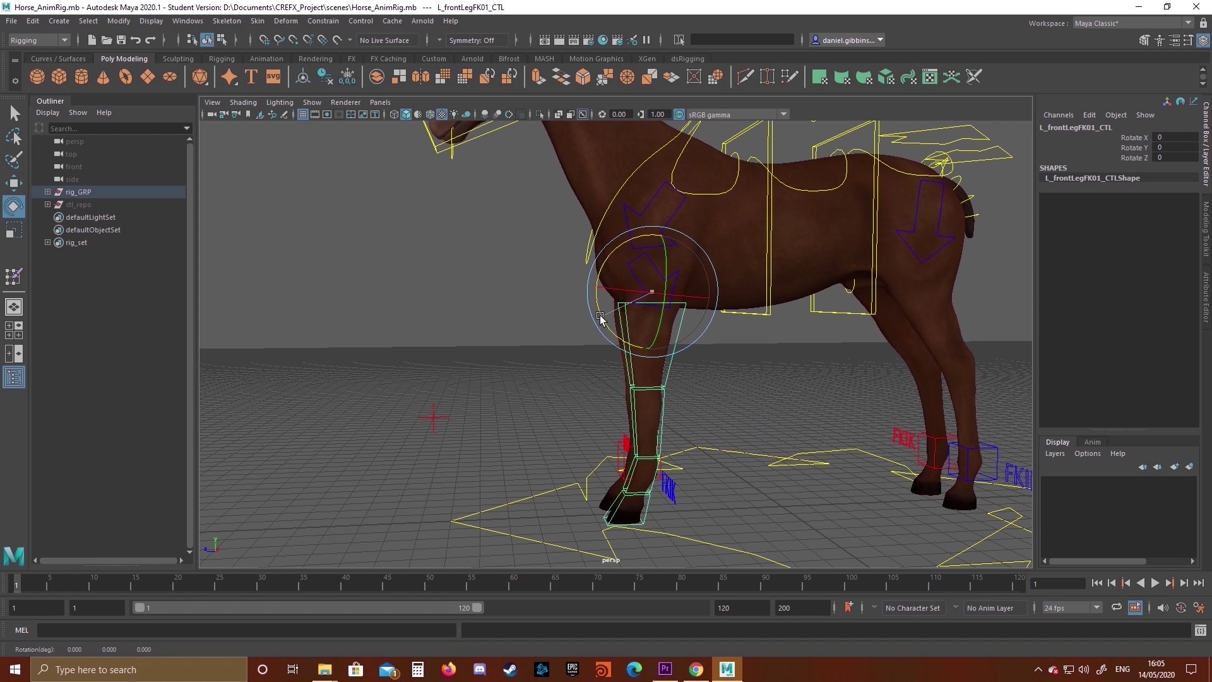Open the Rigging menu set dropdown

(x=39, y=40)
